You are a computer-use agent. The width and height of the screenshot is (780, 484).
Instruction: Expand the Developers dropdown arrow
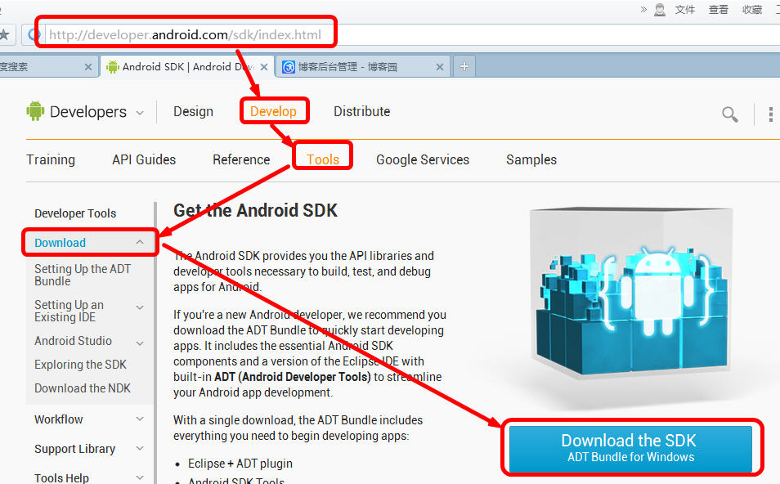[140, 113]
